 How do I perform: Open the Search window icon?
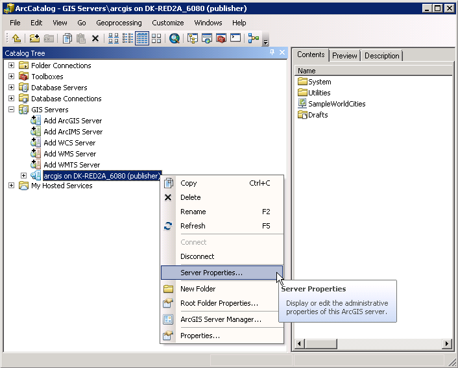(x=175, y=38)
